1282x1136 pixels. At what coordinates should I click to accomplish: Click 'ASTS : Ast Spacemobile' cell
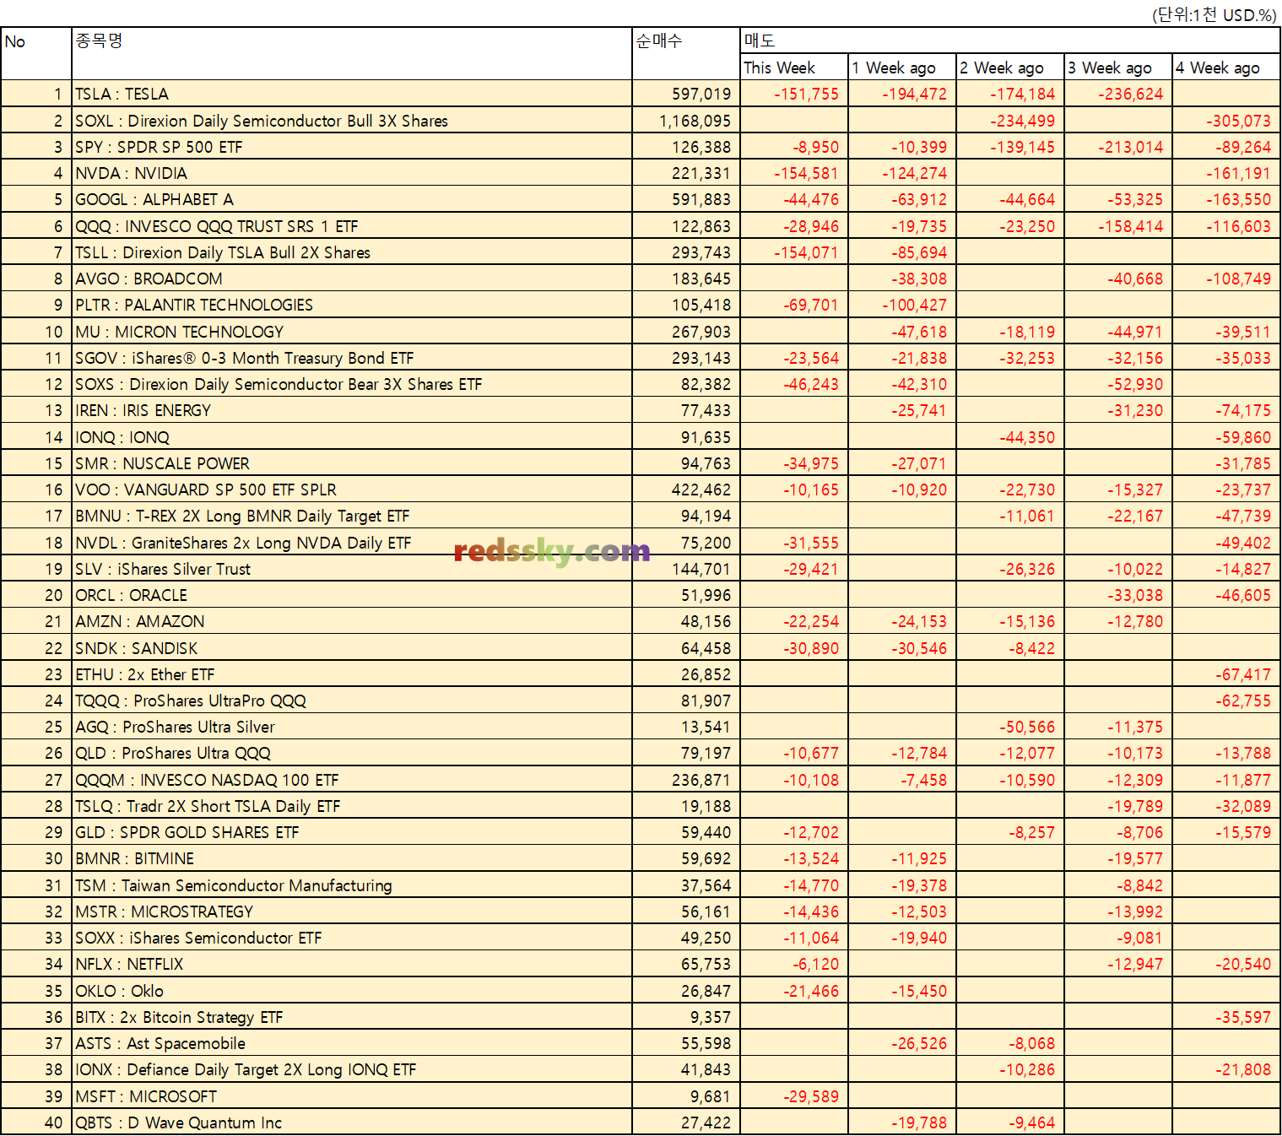(352, 1043)
